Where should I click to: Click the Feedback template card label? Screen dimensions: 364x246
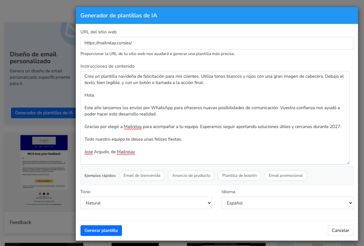click(20, 222)
